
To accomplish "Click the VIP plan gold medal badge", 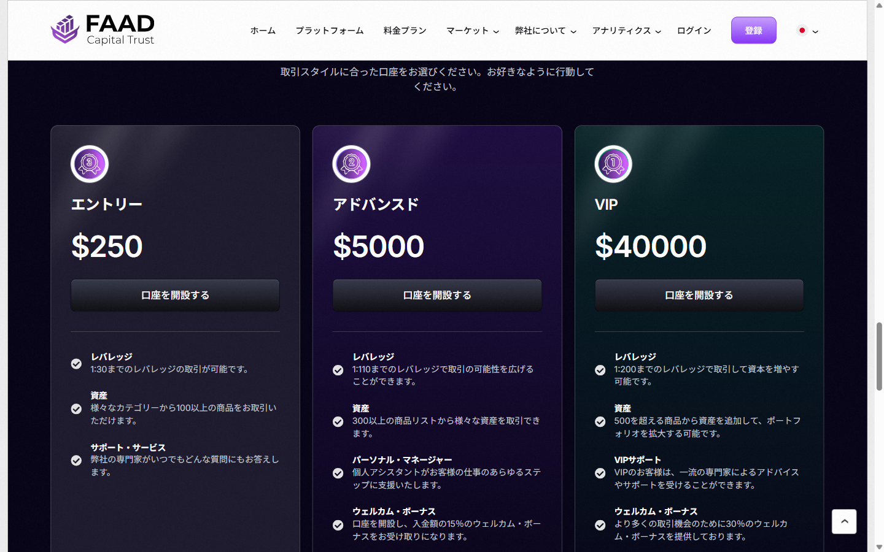I will click(x=613, y=164).
